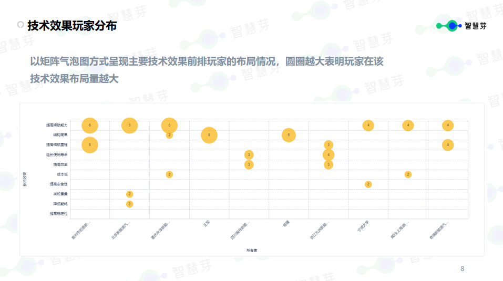Click the 成本低 y-axis label

click(x=62, y=174)
